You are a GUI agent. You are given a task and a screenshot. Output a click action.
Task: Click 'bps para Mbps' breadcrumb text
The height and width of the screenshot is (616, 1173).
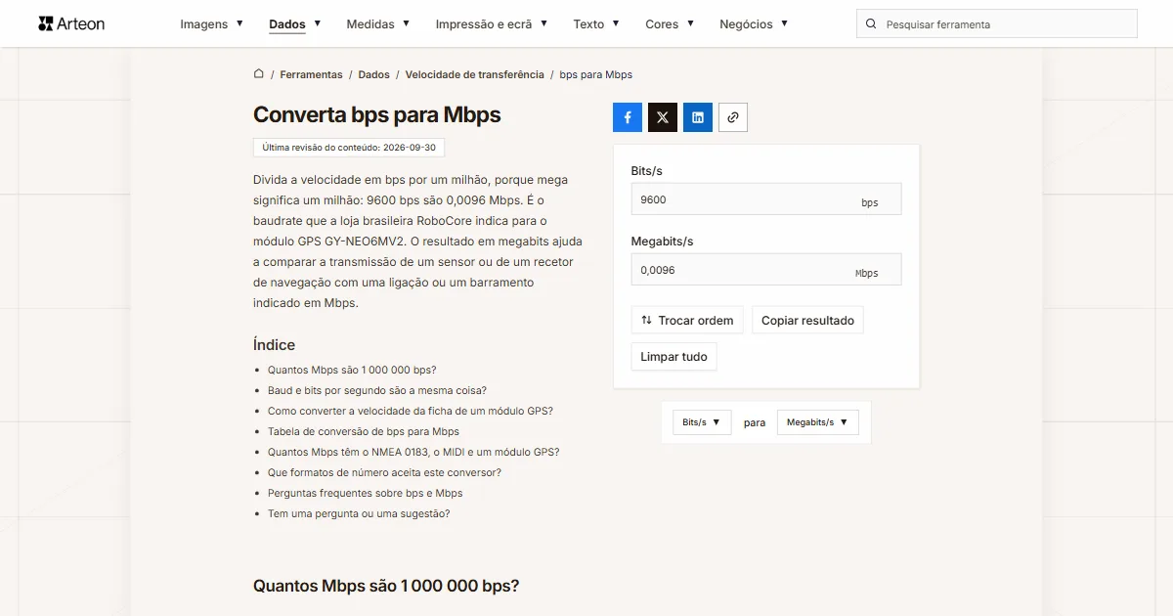tap(595, 74)
